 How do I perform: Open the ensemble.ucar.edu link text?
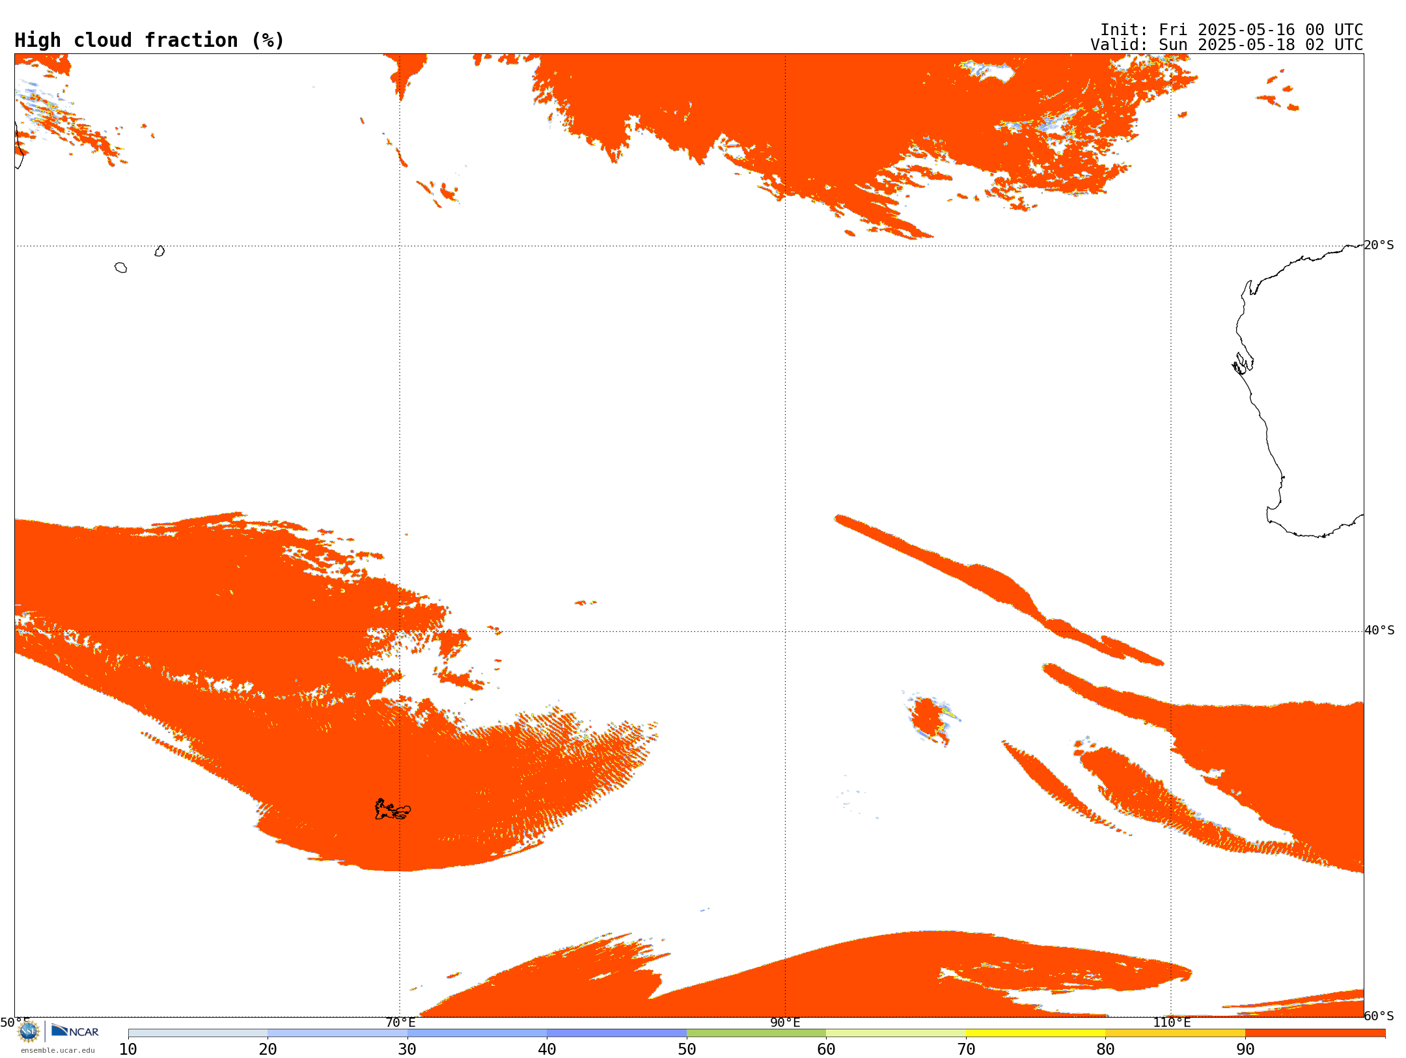58,1050
